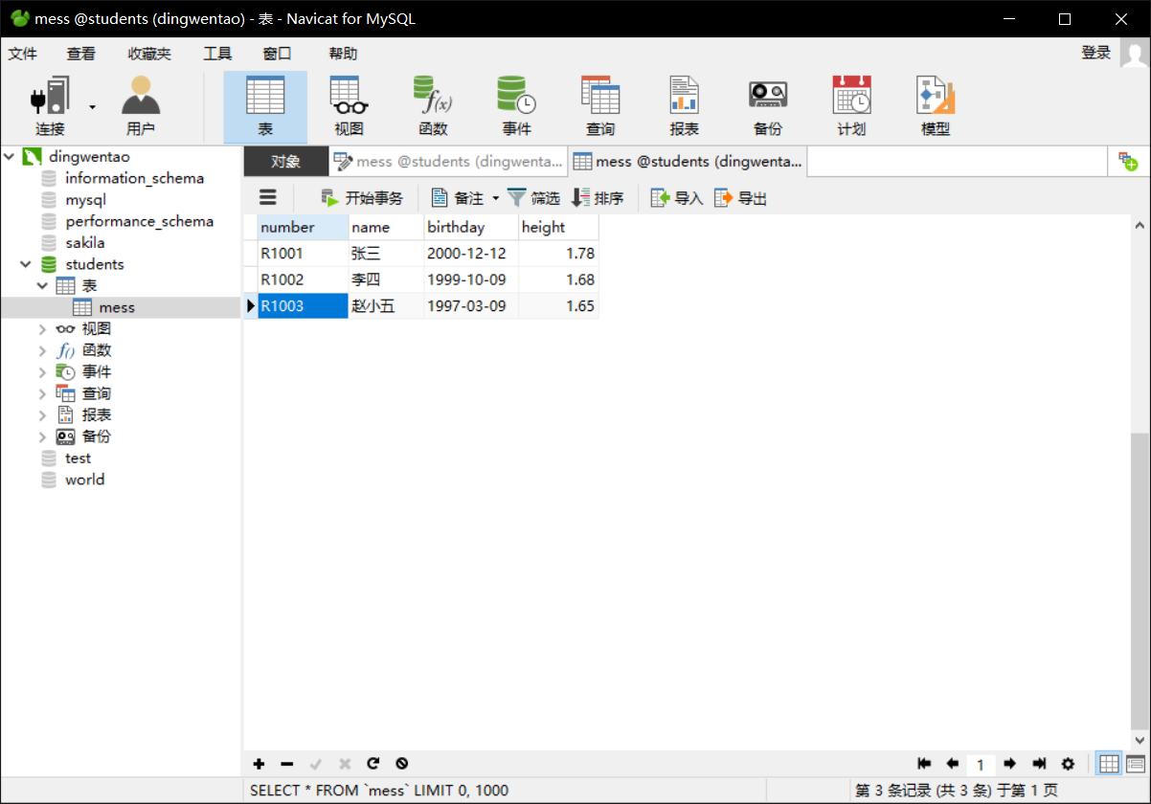Open the 计划 schedule icon in toolbar
Viewport: 1151px width, 804px height.
click(851, 106)
